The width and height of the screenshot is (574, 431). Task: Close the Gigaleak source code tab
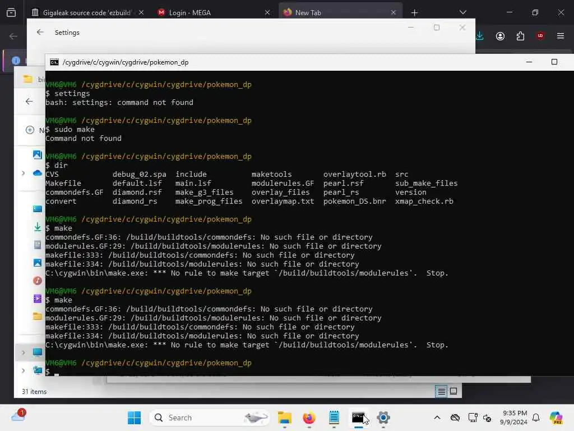tap(141, 12)
